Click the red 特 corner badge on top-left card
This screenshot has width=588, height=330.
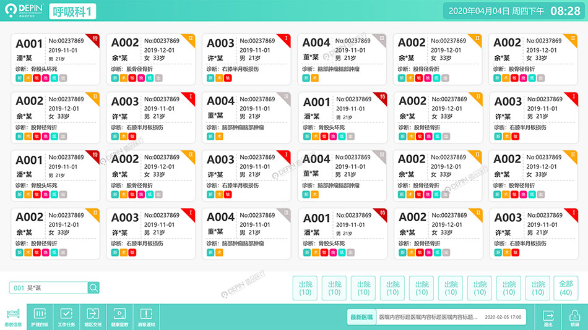tap(95, 38)
